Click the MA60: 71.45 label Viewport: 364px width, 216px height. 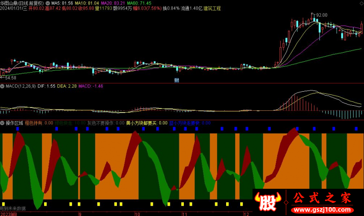(139, 3)
